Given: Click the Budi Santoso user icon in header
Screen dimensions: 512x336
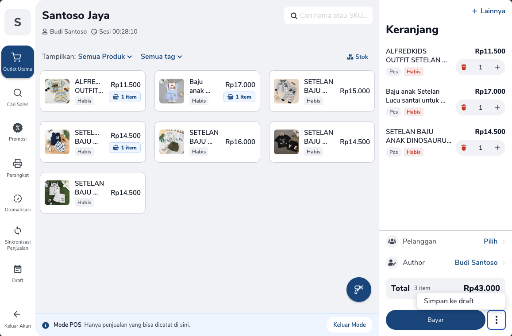Looking at the screenshot, I should coord(45,32).
